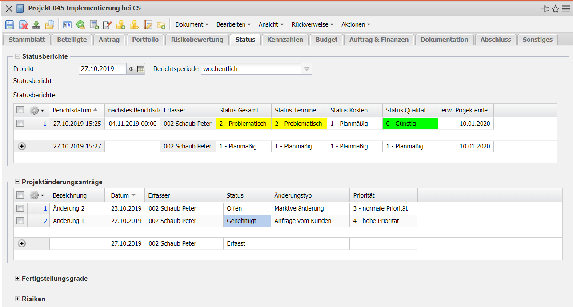The image size is (573, 307).
Task: Expand the Risiken section
Action: coord(18,299)
